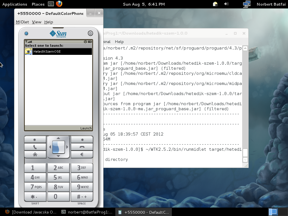Open the Norbert Batfai user menu
This screenshot has width=288, height=216.
(x=271, y=4)
